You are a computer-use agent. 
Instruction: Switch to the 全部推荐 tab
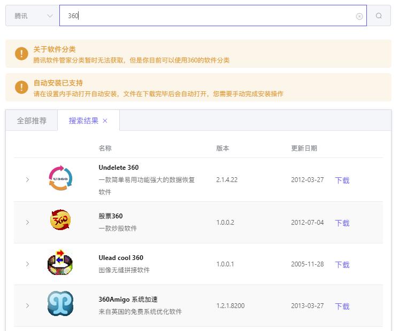(x=32, y=121)
